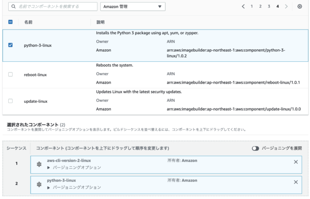Click the python-3-linux ARN text
Viewport: 310px width, 199px height.
coord(226,53)
